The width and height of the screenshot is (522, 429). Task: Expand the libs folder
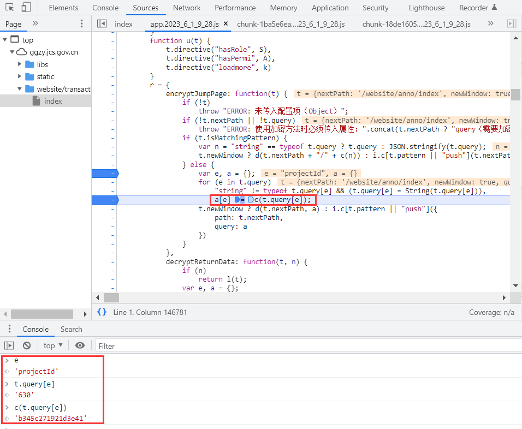20,64
